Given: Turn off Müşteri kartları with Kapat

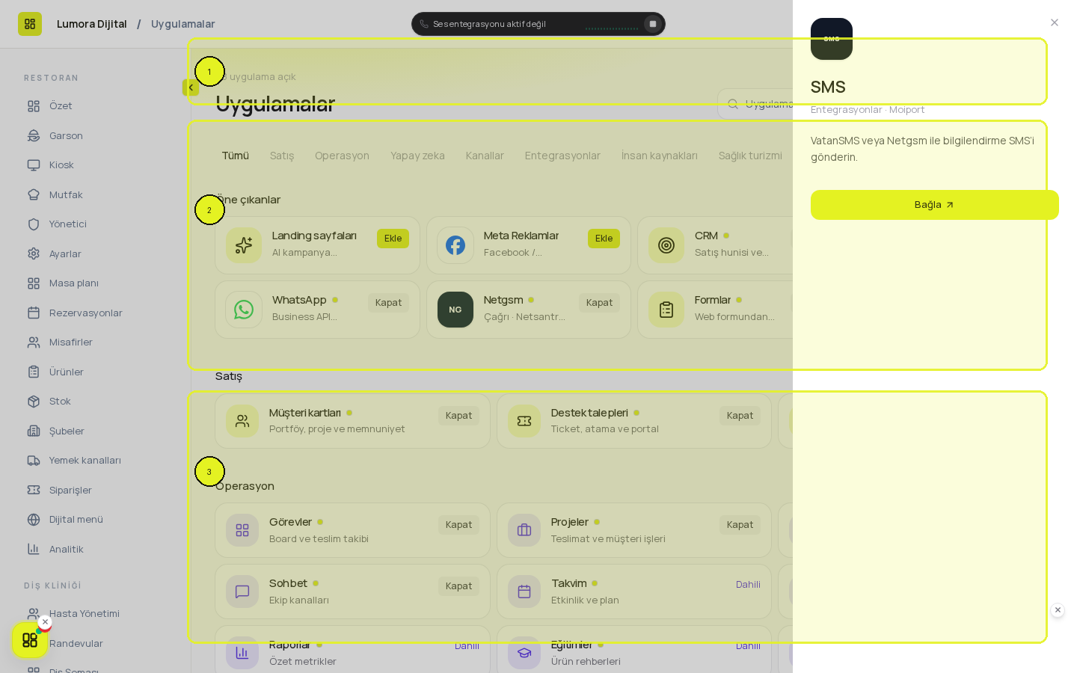Looking at the screenshot, I should click(458, 416).
